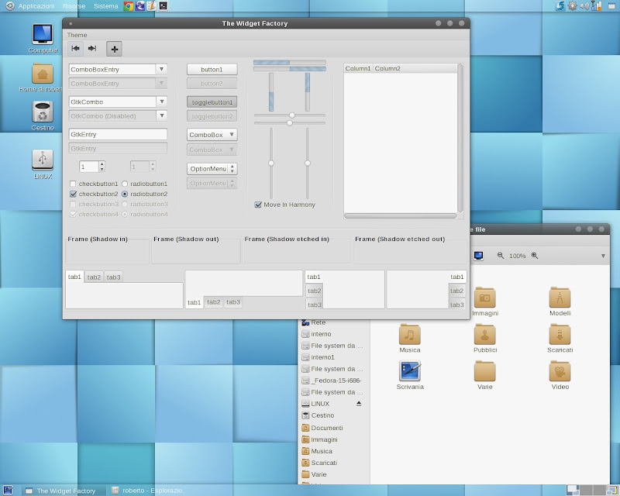Viewport: 620px width, 496px height.
Task: Toggle togglebutton1
Action: (x=212, y=102)
